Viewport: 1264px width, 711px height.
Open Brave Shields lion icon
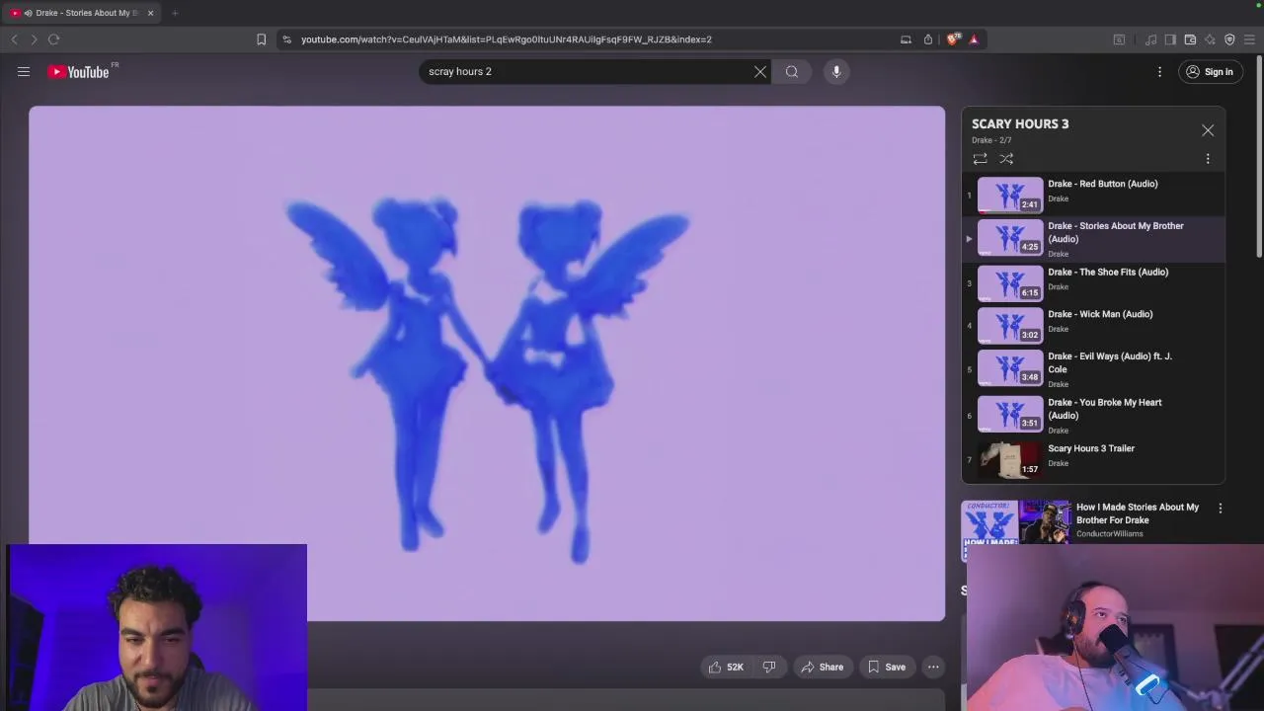click(952, 39)
